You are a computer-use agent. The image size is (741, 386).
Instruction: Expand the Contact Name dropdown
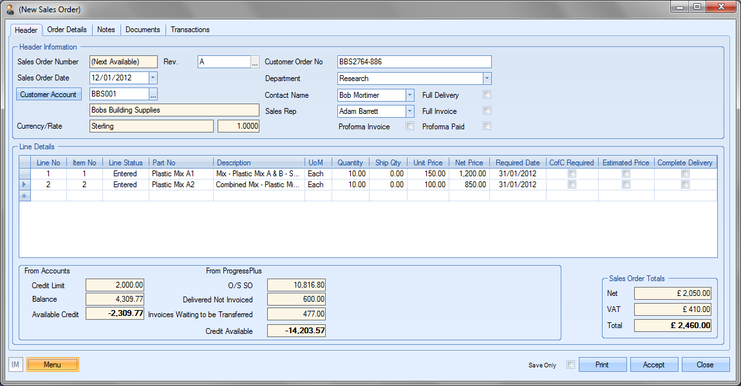point(410,95)
